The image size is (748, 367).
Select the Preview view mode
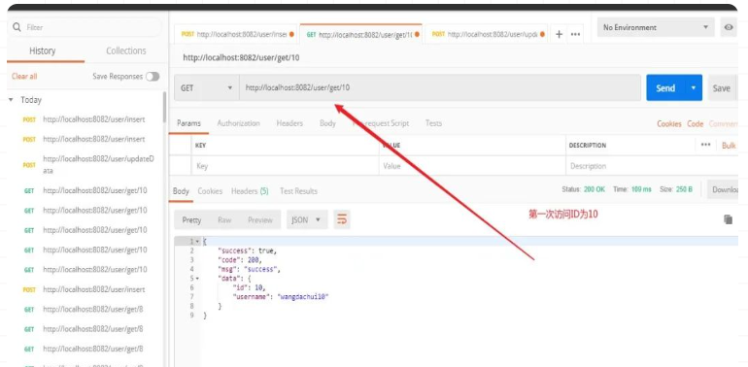tap(260, 219)
